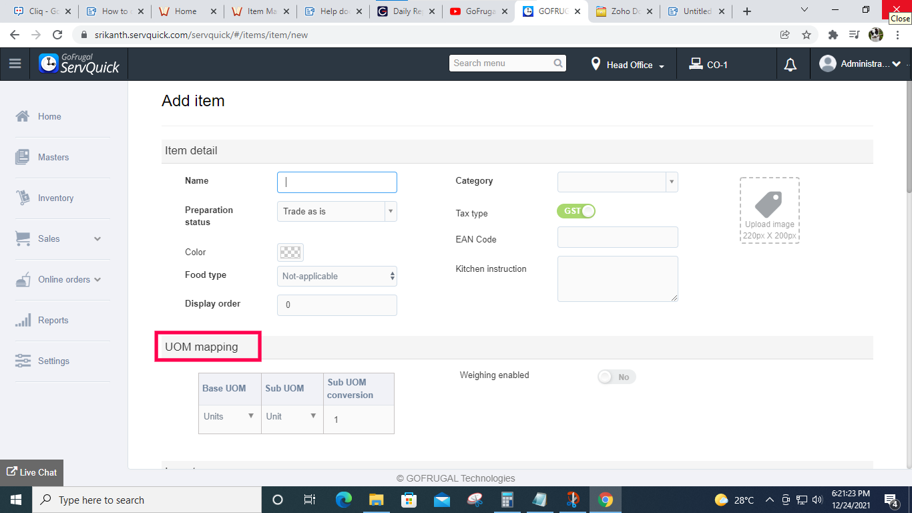The width and height of the screenshot is (912, 513).
Task: Click the Display order field
Action: click(337, 305)
